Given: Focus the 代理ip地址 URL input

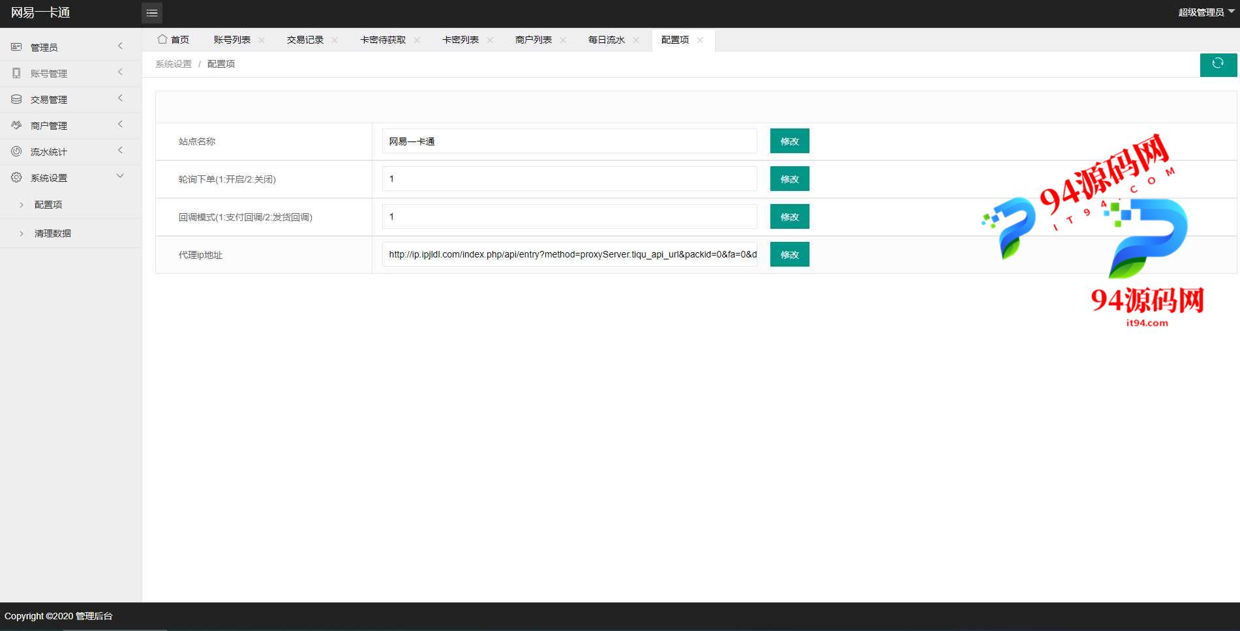Looking at the screenshot, I should pos(569,254).
